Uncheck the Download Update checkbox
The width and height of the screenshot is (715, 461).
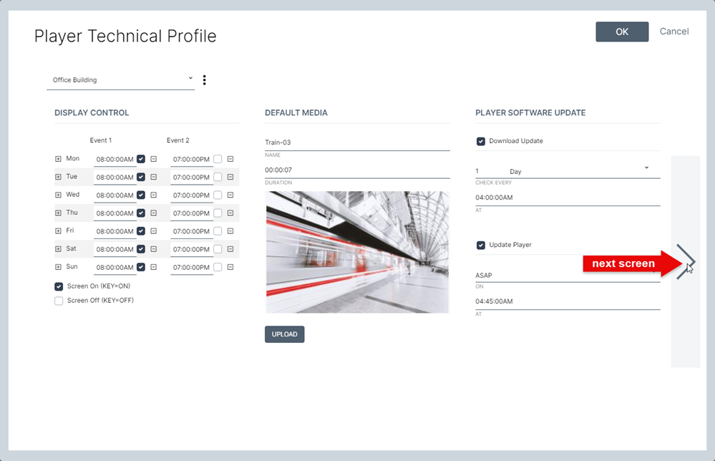pyautogui.click(x=481, y=141)
